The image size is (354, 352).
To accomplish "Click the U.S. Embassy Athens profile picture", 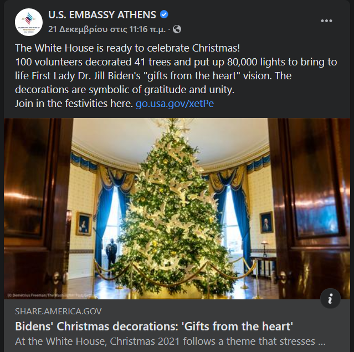I will (x=29, y=22).
